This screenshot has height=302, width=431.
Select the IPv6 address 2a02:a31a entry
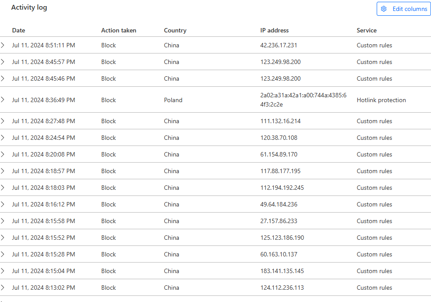(x=304, y=100)
